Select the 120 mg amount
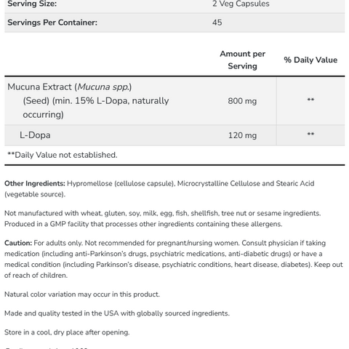 point(242,135)
